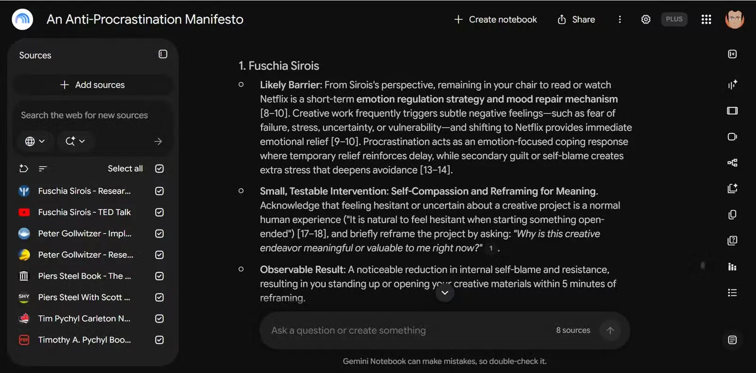Open the Audio Overview icon in right sidebar
Viewport: 756px width, 373px height.
732,85
